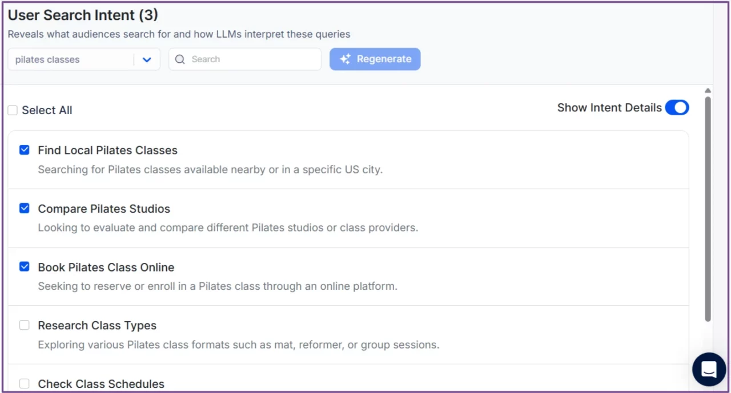Screen dimensions: 731x393
Task: Click the magnifier icon in search box
Action: pos(180,59)
